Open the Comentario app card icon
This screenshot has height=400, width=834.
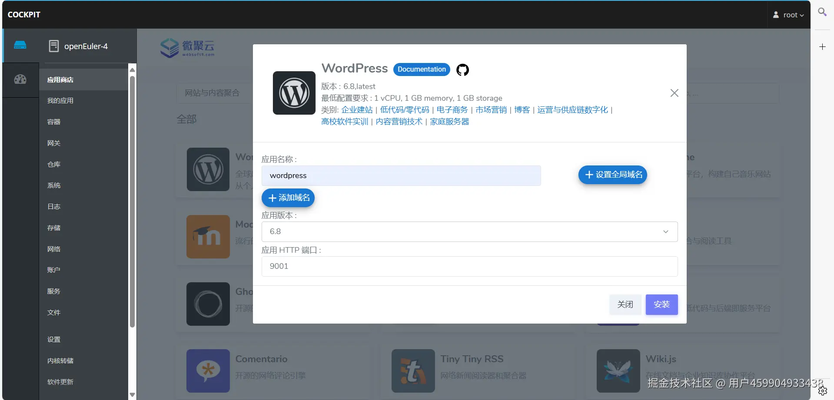coord(208,371)
